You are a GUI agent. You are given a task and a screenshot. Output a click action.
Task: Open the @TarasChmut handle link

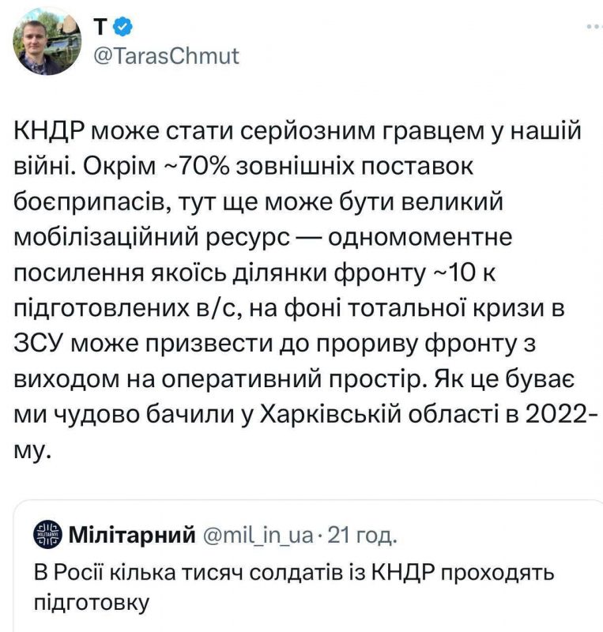coord(165,56)
